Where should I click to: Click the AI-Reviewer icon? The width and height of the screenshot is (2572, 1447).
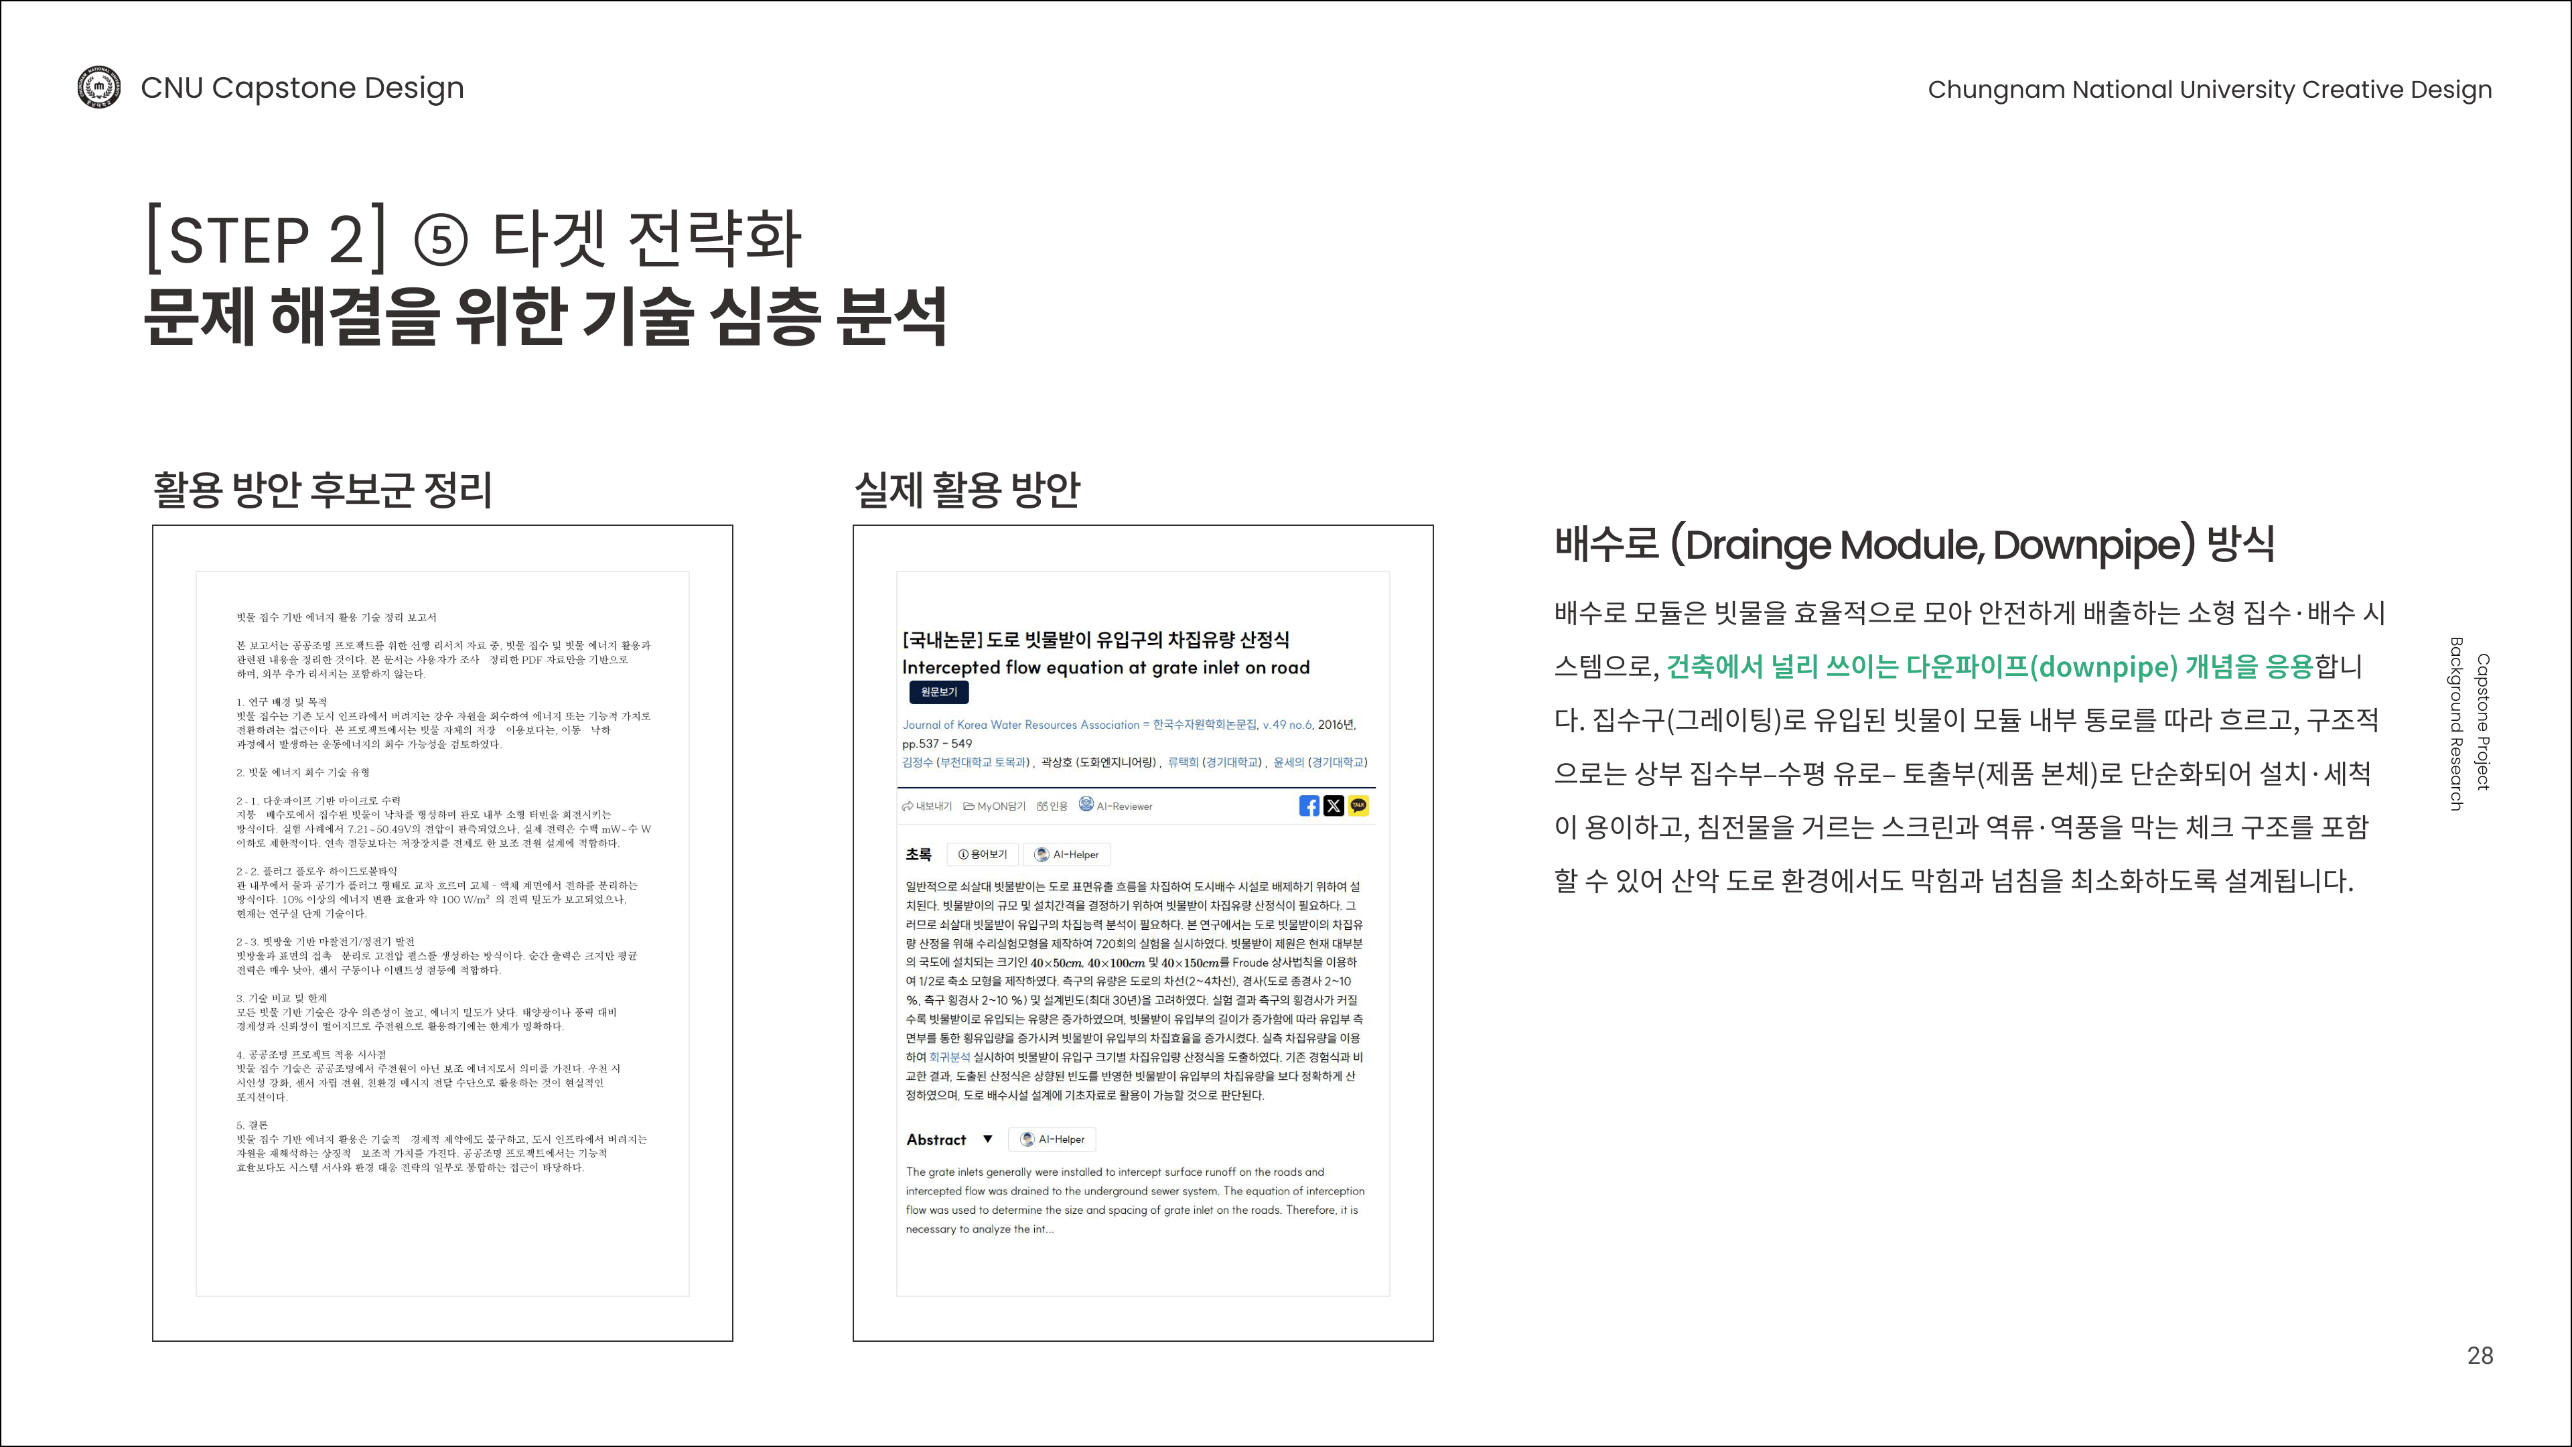click(x=1086, y=804)
